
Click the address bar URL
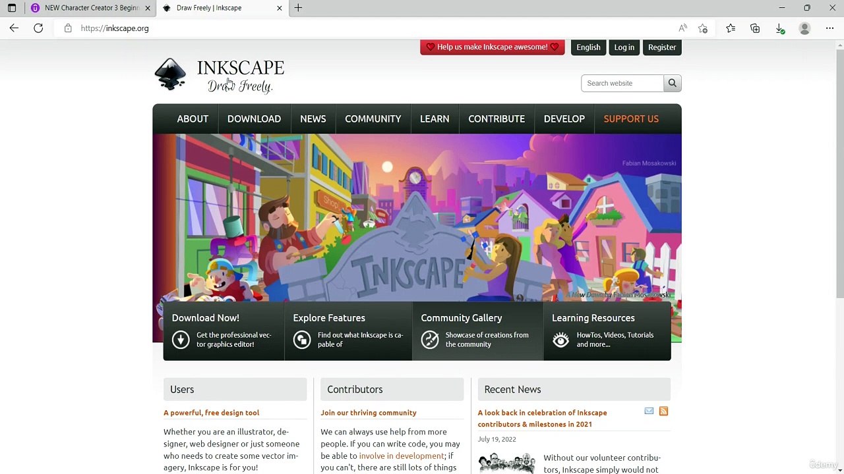115,28
